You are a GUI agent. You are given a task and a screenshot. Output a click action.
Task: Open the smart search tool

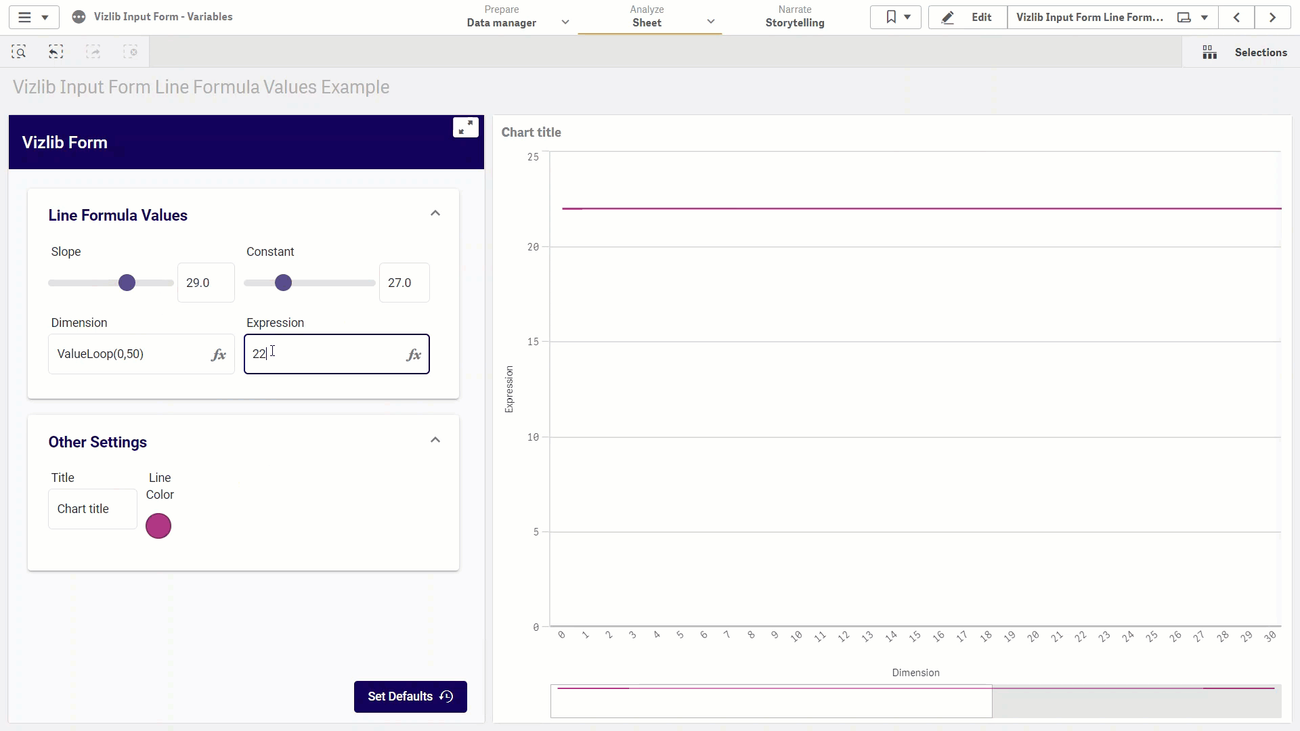coord(19,52)
